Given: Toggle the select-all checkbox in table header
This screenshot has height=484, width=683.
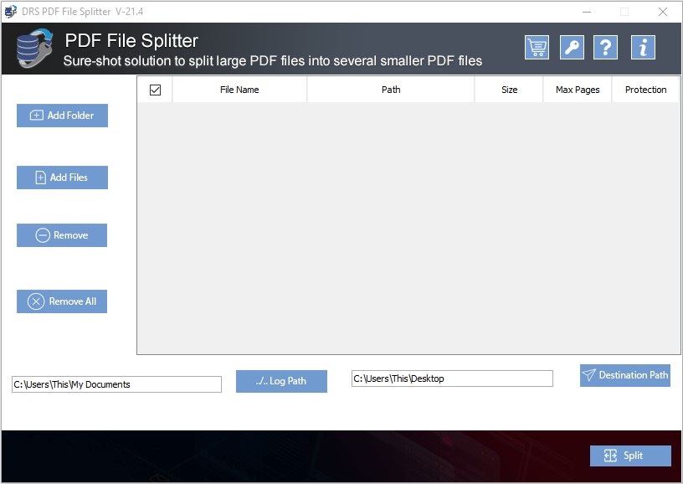Looking at the screenshot, I should point(155,90).
